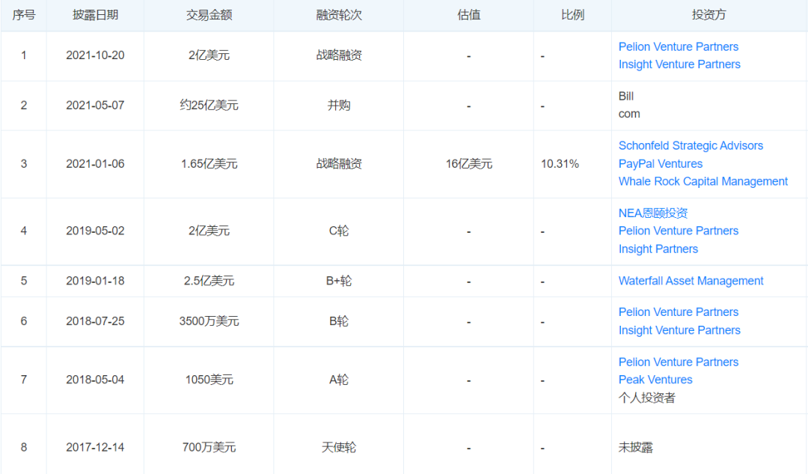The width and height of the screenshot is (808, 474).
Task: Select the 估值 column header
Action: 468,15
